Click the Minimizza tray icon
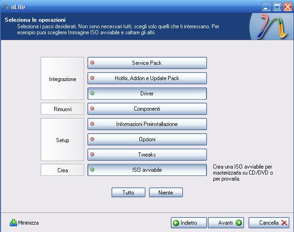The image size is (294, 232). tap(13, 223)
